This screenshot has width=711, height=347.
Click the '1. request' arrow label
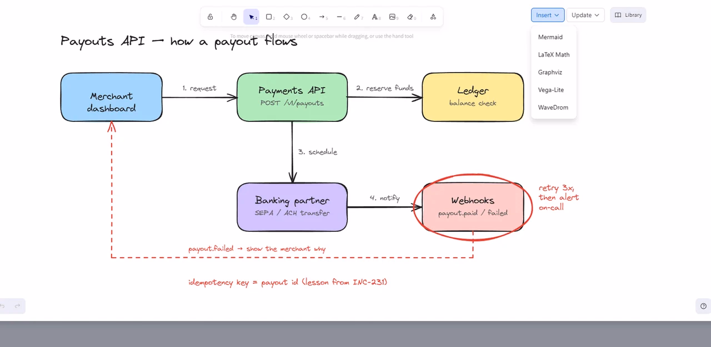coord(199,88)
